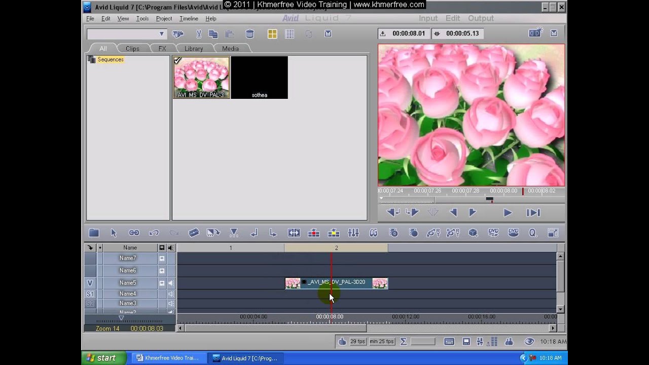Adjust the timeline zoom slider triangle
This screenshot has width=649, height=365.
(121, 318)
